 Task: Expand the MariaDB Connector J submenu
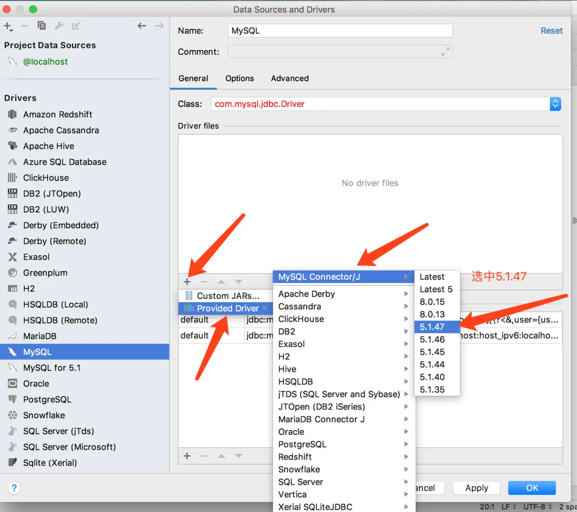pos(343,419)
